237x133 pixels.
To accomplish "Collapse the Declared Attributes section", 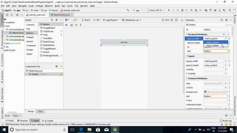I will [x=187, y=34].
